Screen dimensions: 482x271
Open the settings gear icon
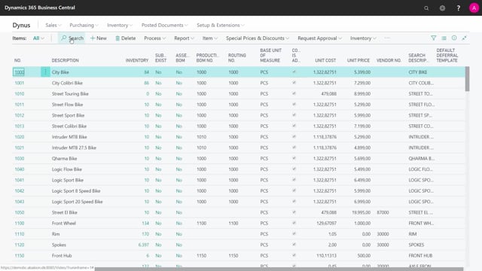tap(442, 8)
